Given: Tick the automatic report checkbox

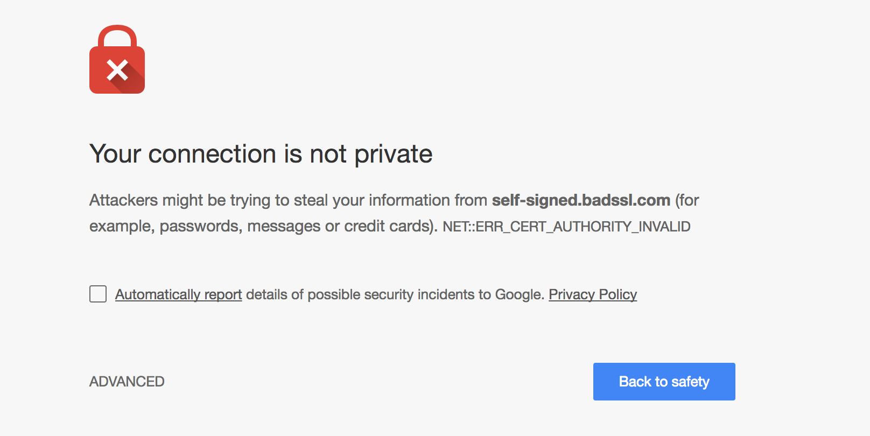Looking at the screenshot, I should [98, 294].
